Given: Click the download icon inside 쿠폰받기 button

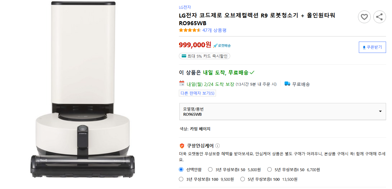Looking at the screenshot, I should click(365, 47).
